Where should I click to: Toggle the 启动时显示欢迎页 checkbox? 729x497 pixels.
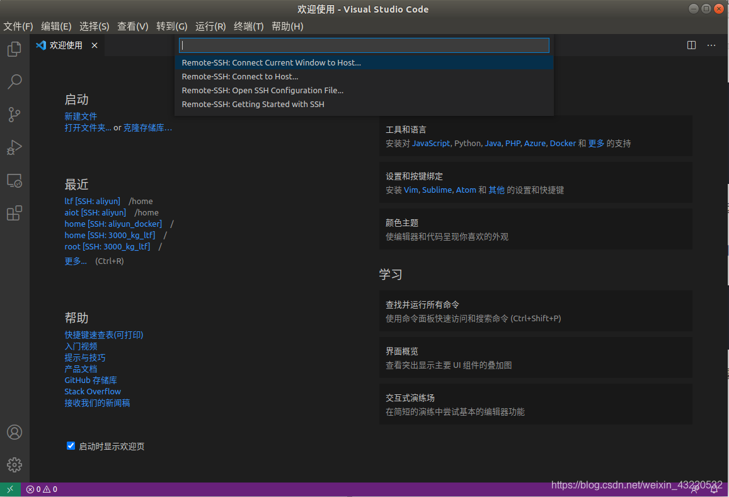[71, 446]
